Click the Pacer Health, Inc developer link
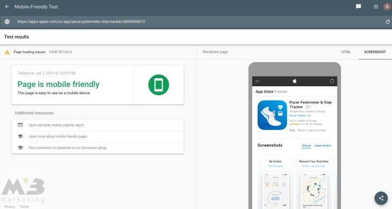The height and width of the screenshot is (209, 392). click(x=300, y=116)
